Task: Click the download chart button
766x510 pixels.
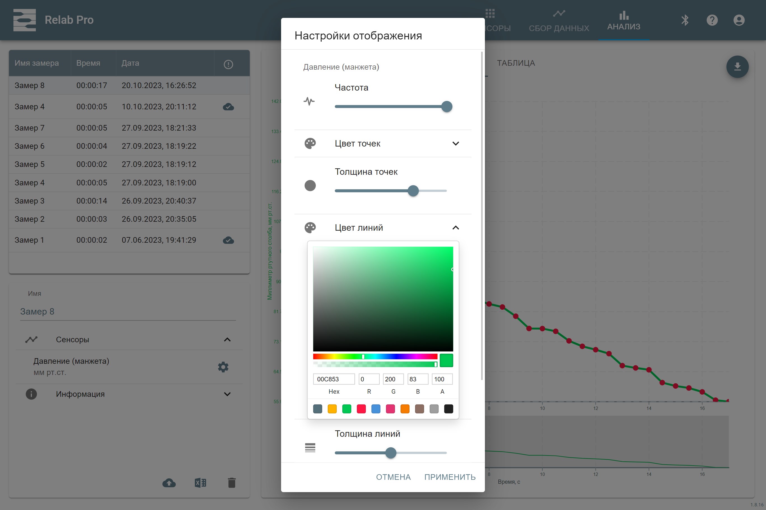Action: click(737, 67)
